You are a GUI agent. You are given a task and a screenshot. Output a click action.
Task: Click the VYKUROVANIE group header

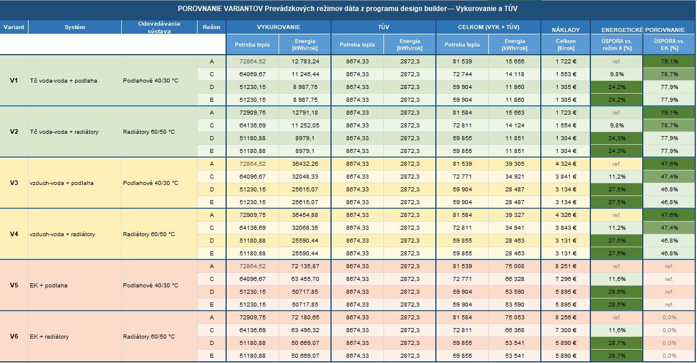click(278, 27)
